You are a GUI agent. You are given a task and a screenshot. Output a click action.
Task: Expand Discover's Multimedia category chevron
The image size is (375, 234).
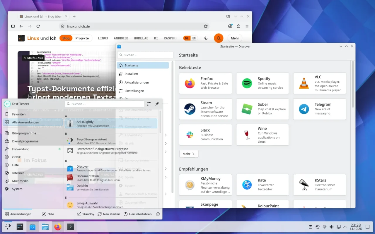click(x=166, y=169)
